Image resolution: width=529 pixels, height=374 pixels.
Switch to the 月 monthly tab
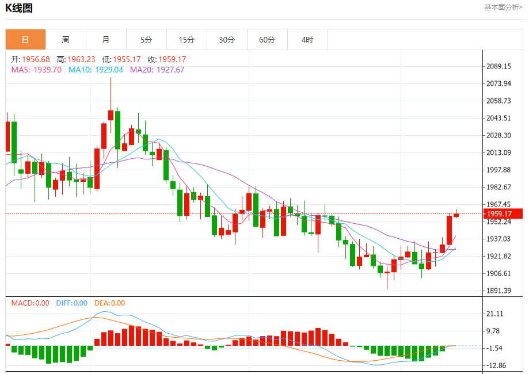pyautogui.click(x=106, y=40)
